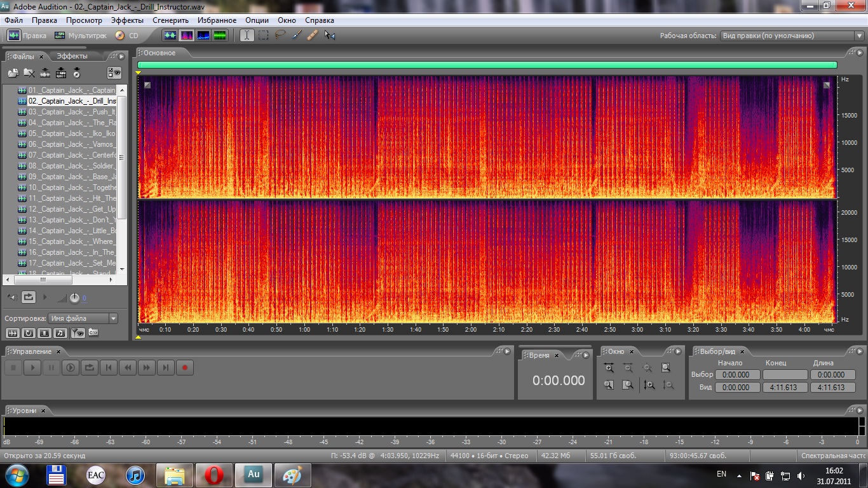This screenshot has height=488, width=868.
Task: Toggle Show Loop Files filter button
Action: pos(29,332)
